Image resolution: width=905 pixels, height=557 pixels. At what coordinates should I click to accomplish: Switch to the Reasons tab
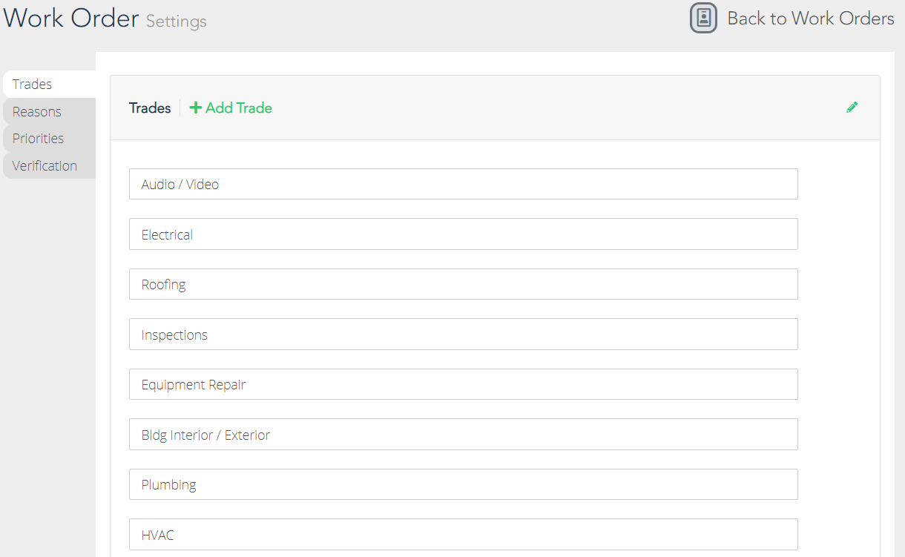(x=50, y=111)
